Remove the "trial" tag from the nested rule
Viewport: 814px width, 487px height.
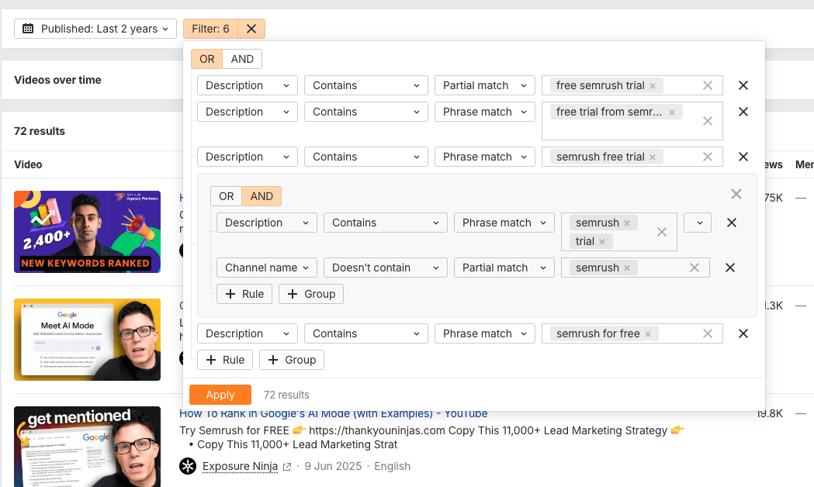point(604,241)
